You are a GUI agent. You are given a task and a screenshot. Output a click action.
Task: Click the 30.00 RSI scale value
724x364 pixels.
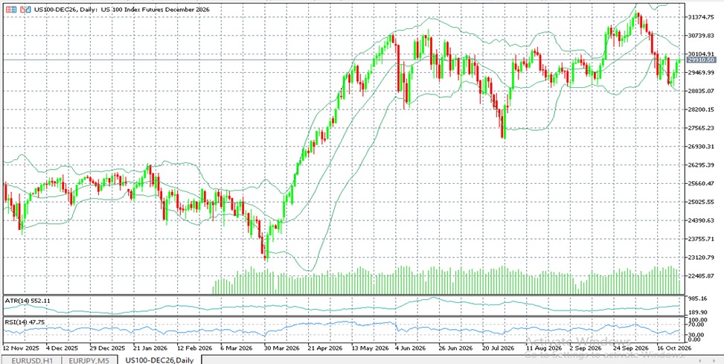tap(696, 334)
